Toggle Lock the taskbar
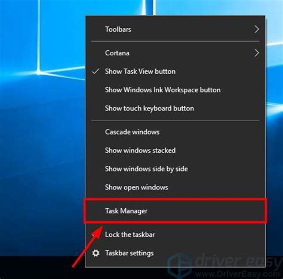The image size is (283, 279). [175, 235]
